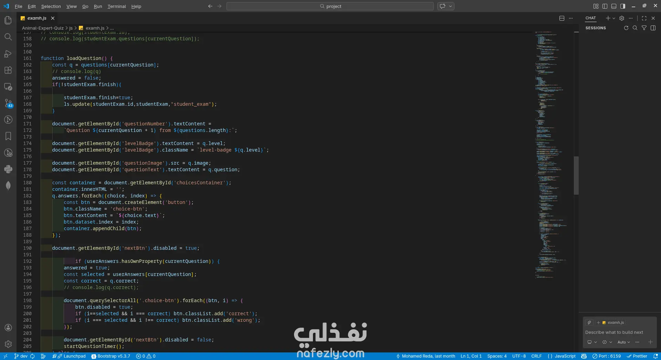The height and width of the screenshot is (360, 661).
Task: Expand the Animal-Expert-Quiz breadcrumb
Action: click(43, 28)
